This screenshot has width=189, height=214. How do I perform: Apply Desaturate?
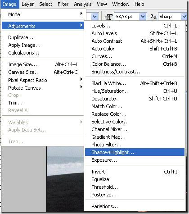point(135,99)
